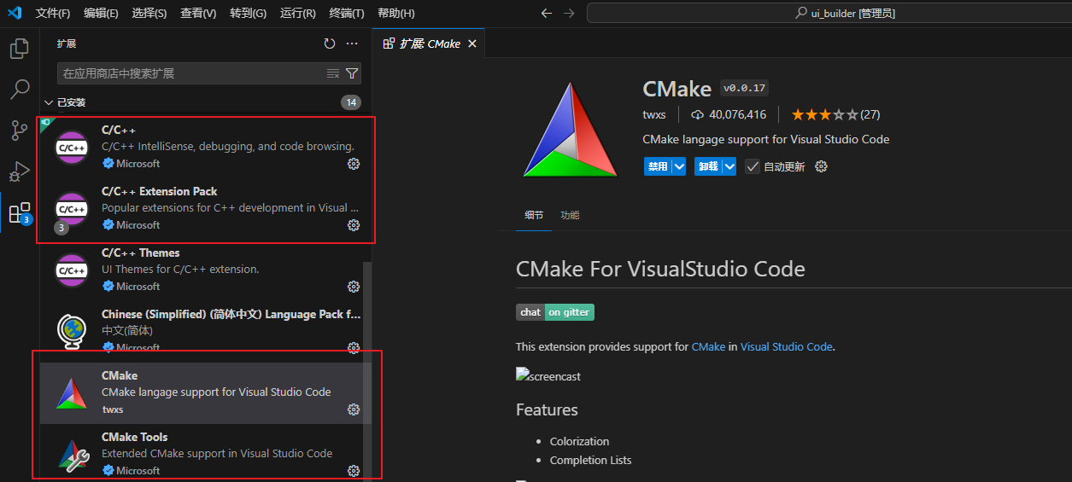Open the 帮助(H) menu
1072x482 pixels.
click(396, 13)
